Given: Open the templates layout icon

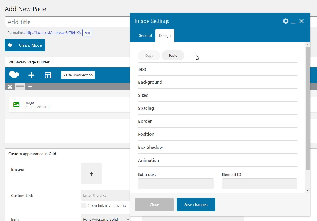Looking at the screenshot, I should (x=48, y=75).
